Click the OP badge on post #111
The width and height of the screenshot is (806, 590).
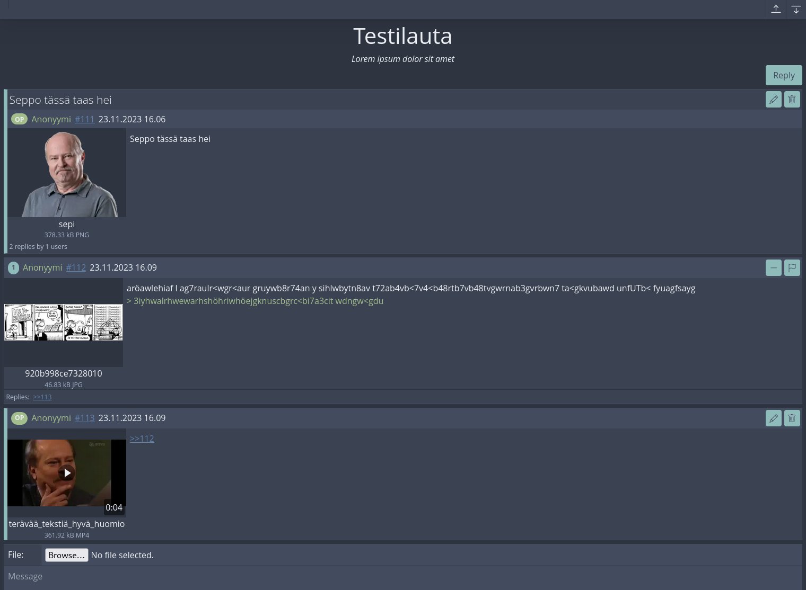[x=20, y=119]
